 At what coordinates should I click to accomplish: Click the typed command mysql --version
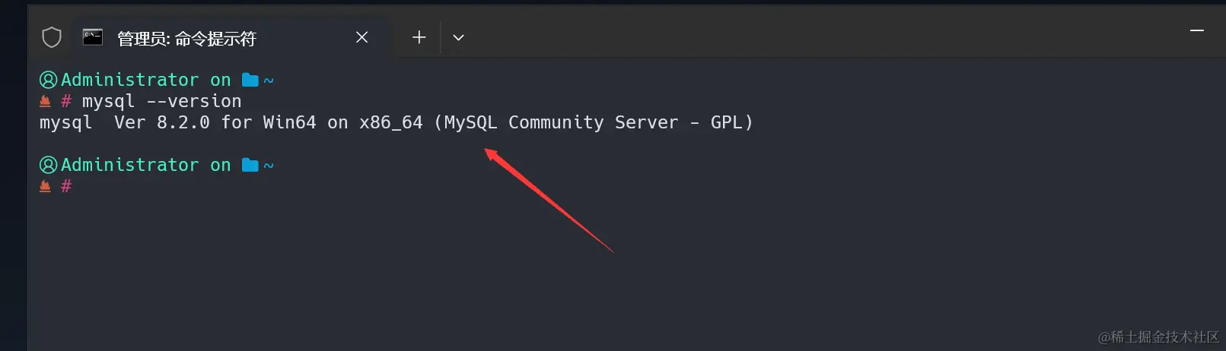coord(161,101)
